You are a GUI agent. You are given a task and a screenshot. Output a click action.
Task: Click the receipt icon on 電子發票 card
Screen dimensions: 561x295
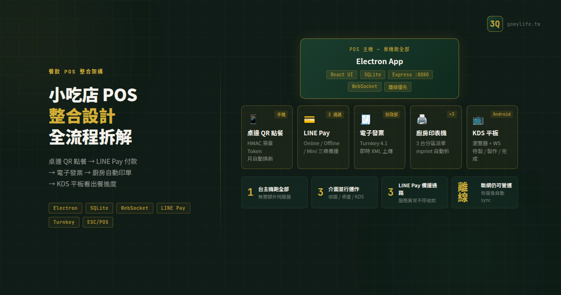[x=365, y=119]
